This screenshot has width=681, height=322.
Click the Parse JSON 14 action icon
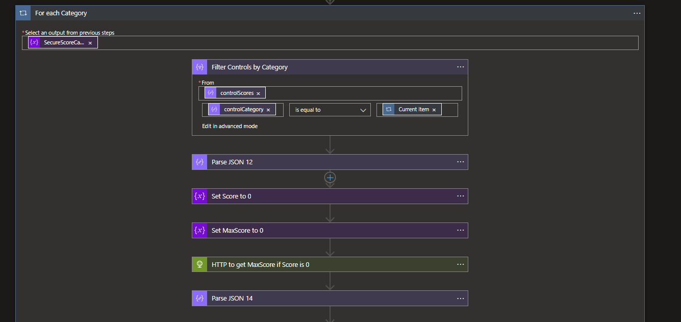[199, 298]
